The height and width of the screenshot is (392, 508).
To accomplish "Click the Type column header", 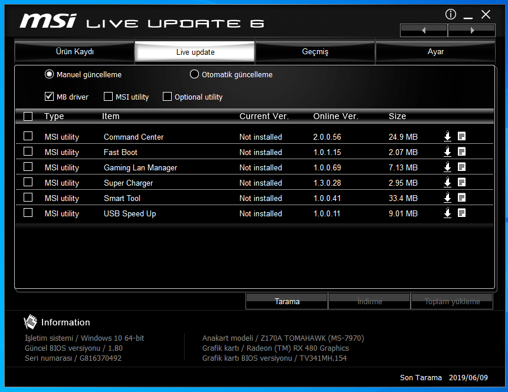I will pyautogui.click(x=54, y=116).
